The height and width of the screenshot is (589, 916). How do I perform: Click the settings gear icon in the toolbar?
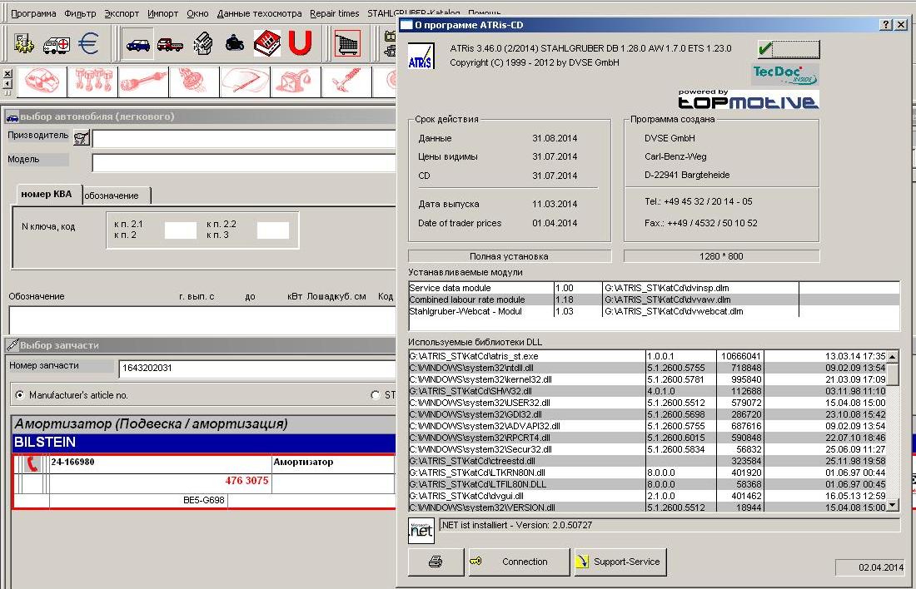[x=24, y=44]
